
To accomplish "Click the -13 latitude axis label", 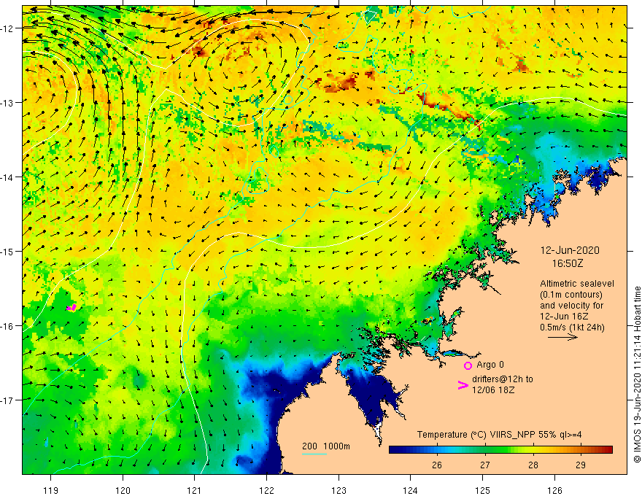I will pyautogui.click(x=7, y=103).
